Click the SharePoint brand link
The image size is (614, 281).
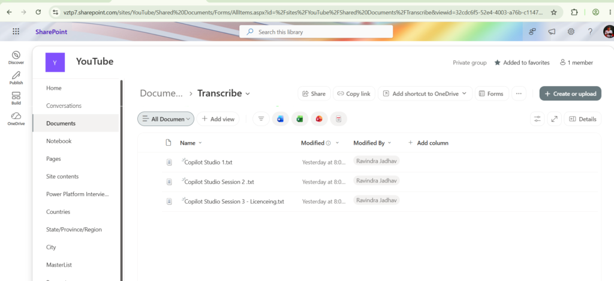(x=52, y=32)
